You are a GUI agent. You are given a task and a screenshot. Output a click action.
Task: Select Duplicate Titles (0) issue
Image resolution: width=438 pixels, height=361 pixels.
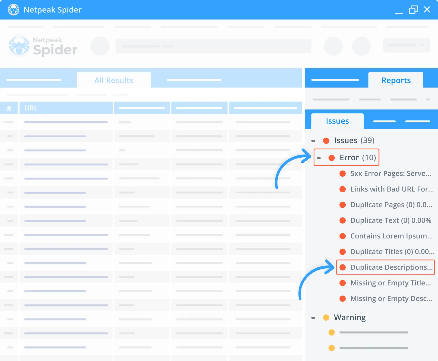pos(392,251)
